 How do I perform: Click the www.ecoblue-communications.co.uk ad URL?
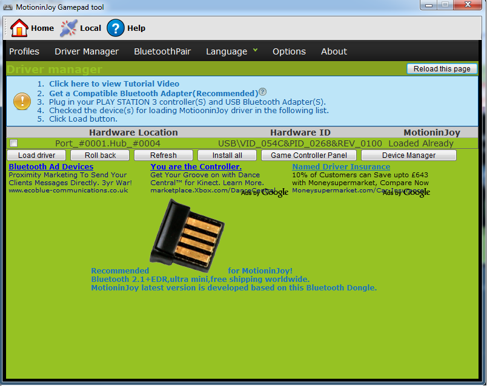[x=68, y=190]
